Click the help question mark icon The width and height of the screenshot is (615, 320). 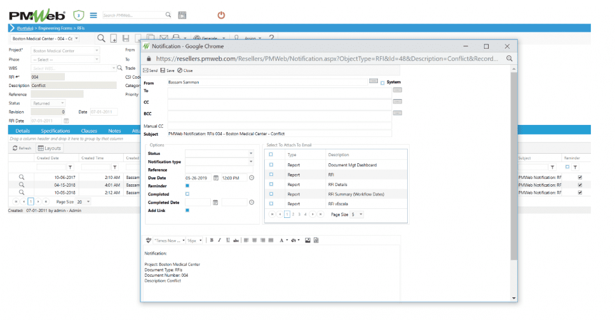pyautogui.click(x=271, y=38)
